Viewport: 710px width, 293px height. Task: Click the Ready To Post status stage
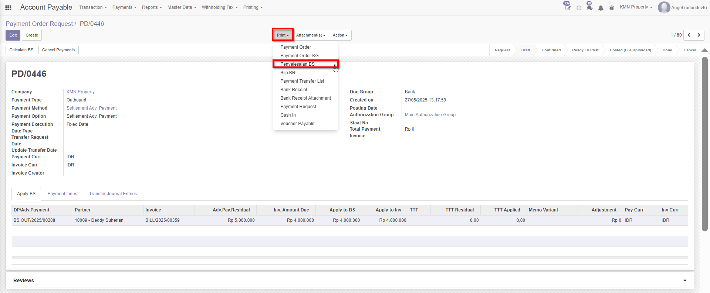(585, 50)
